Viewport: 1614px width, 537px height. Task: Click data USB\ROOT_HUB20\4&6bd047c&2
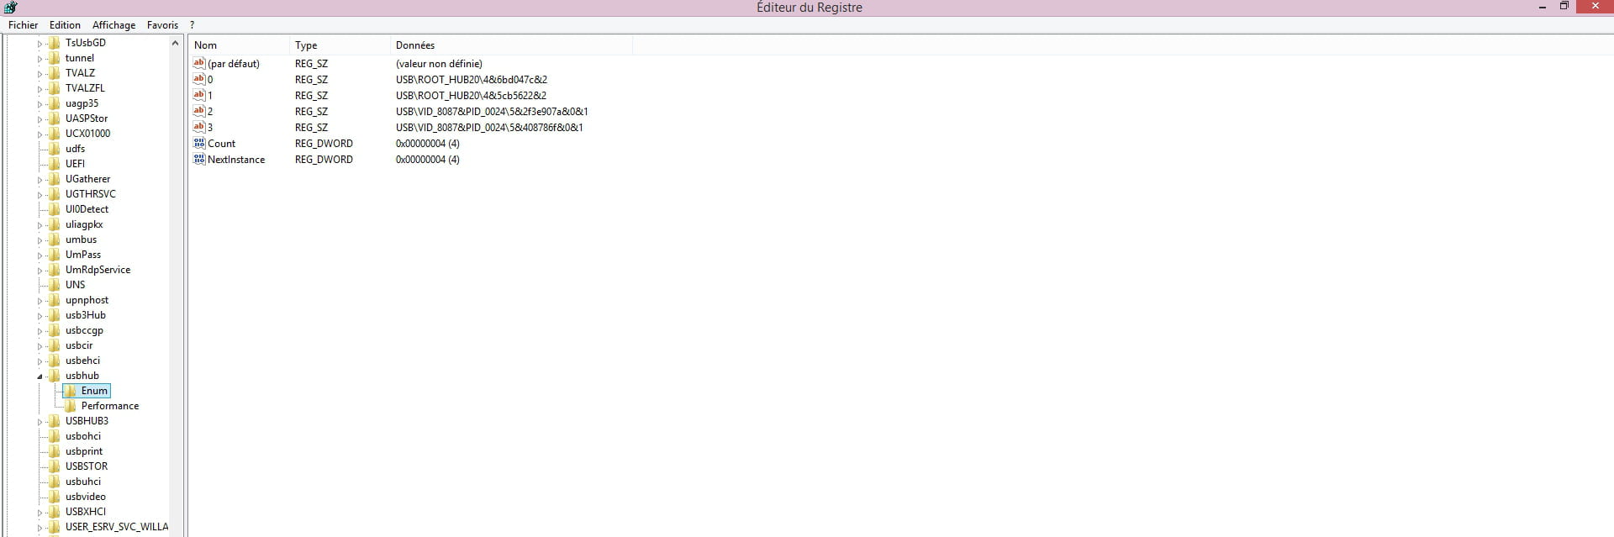(x=472, y=80)
